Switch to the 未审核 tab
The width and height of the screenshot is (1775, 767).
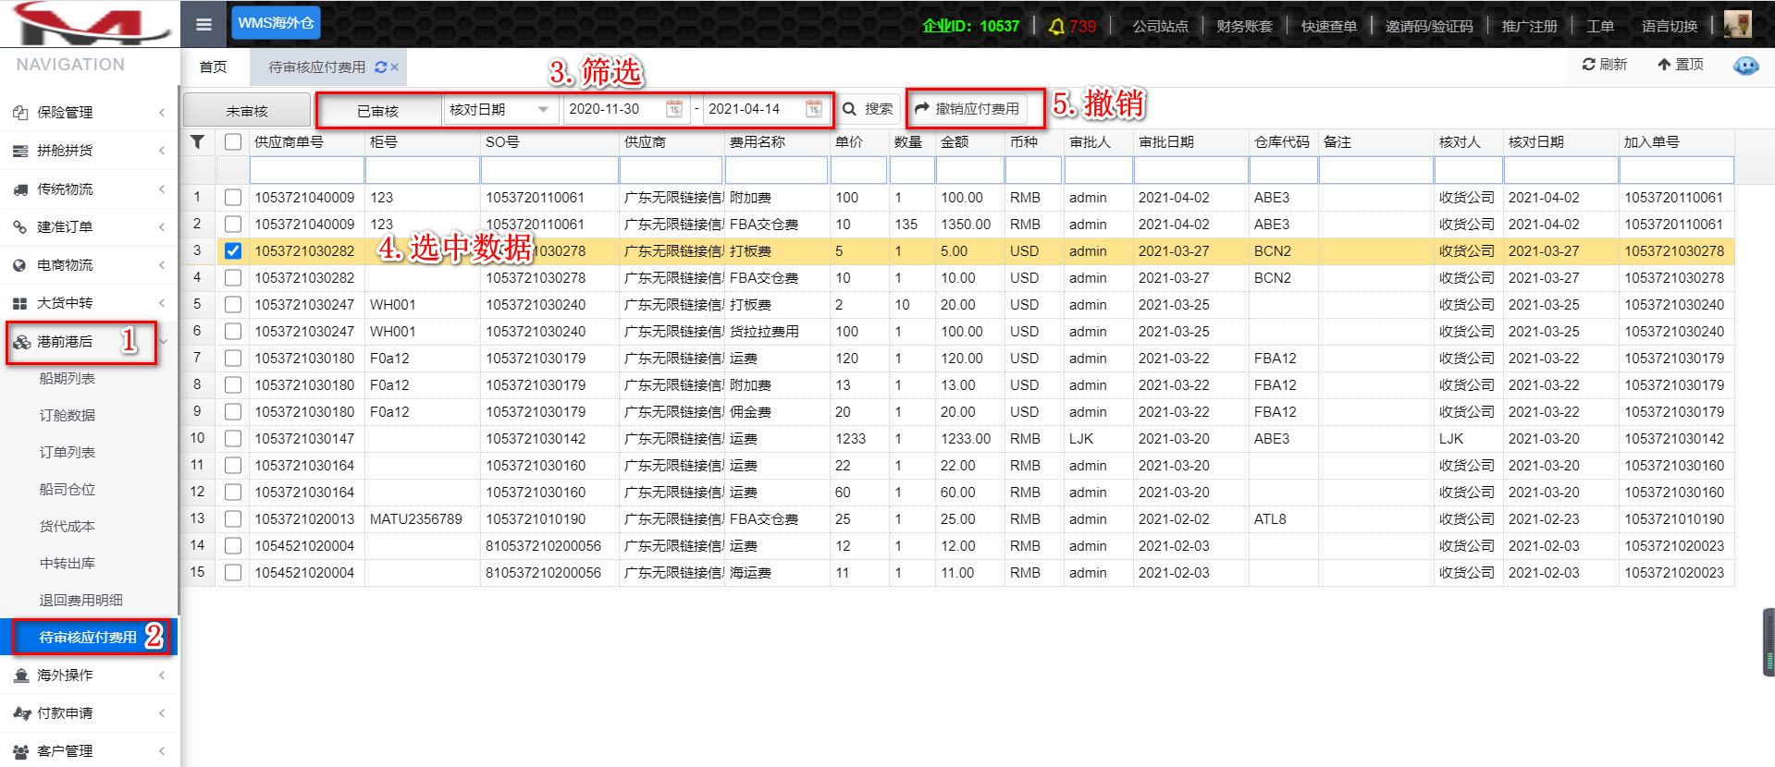tap(247, 111)
